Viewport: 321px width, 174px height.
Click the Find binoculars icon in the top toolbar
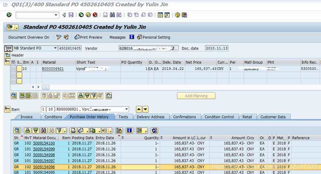[x=112, y=15]
